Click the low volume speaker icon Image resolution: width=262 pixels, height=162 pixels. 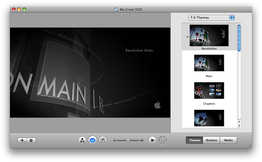(114, 140)
